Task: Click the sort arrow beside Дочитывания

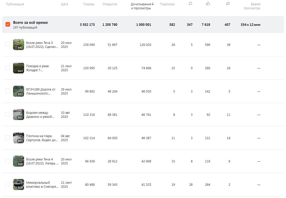Action: point(153,4)
